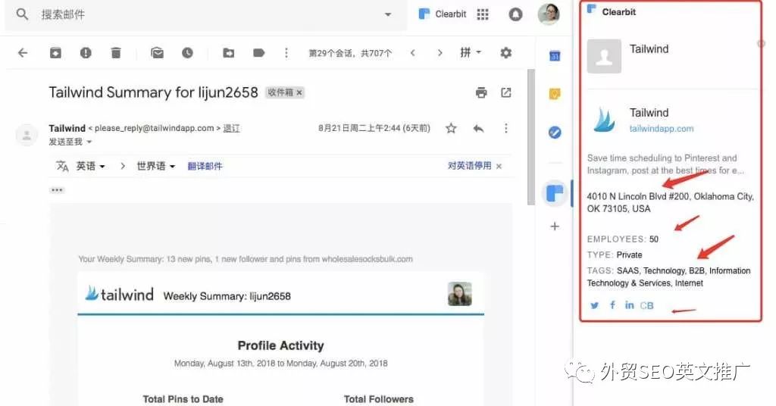The height and width of the screenshot is (406, 776).
Task: Open Tailwind's Twitter profile icon
Action: click(594, 305)
